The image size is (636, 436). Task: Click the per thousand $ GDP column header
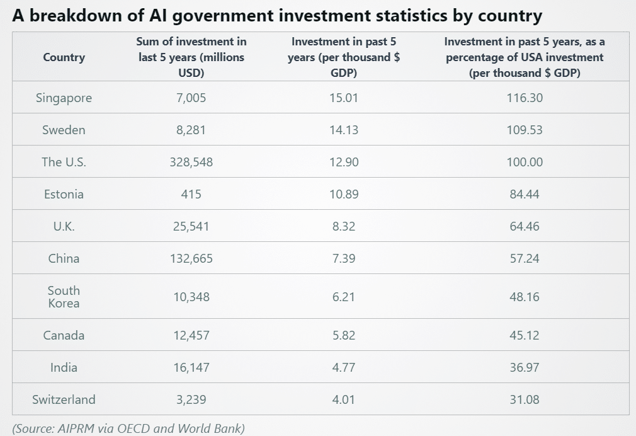click(x=344, y=57)
